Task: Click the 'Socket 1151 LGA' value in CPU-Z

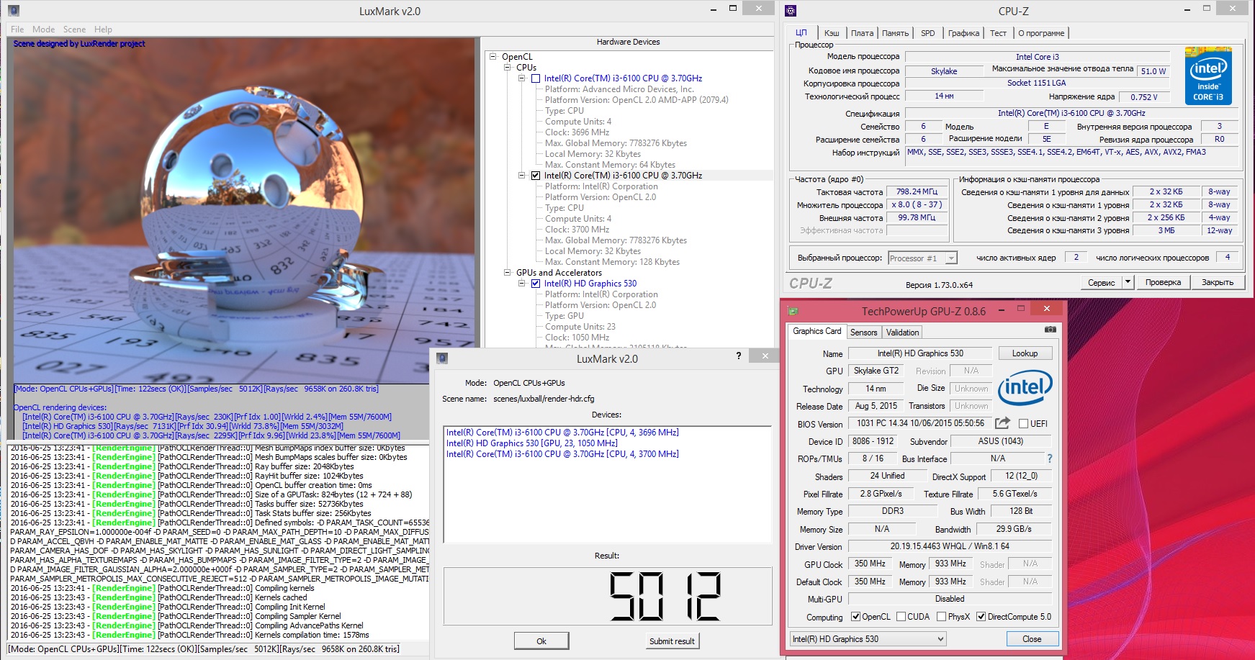Action: pyautogui.click(x=1036, y=83)
